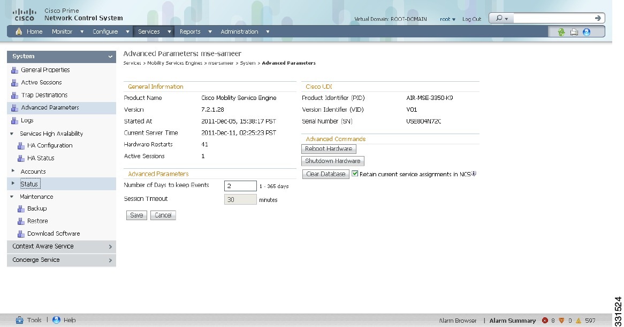Open the Alarm Summary link

tap(513, 321)
